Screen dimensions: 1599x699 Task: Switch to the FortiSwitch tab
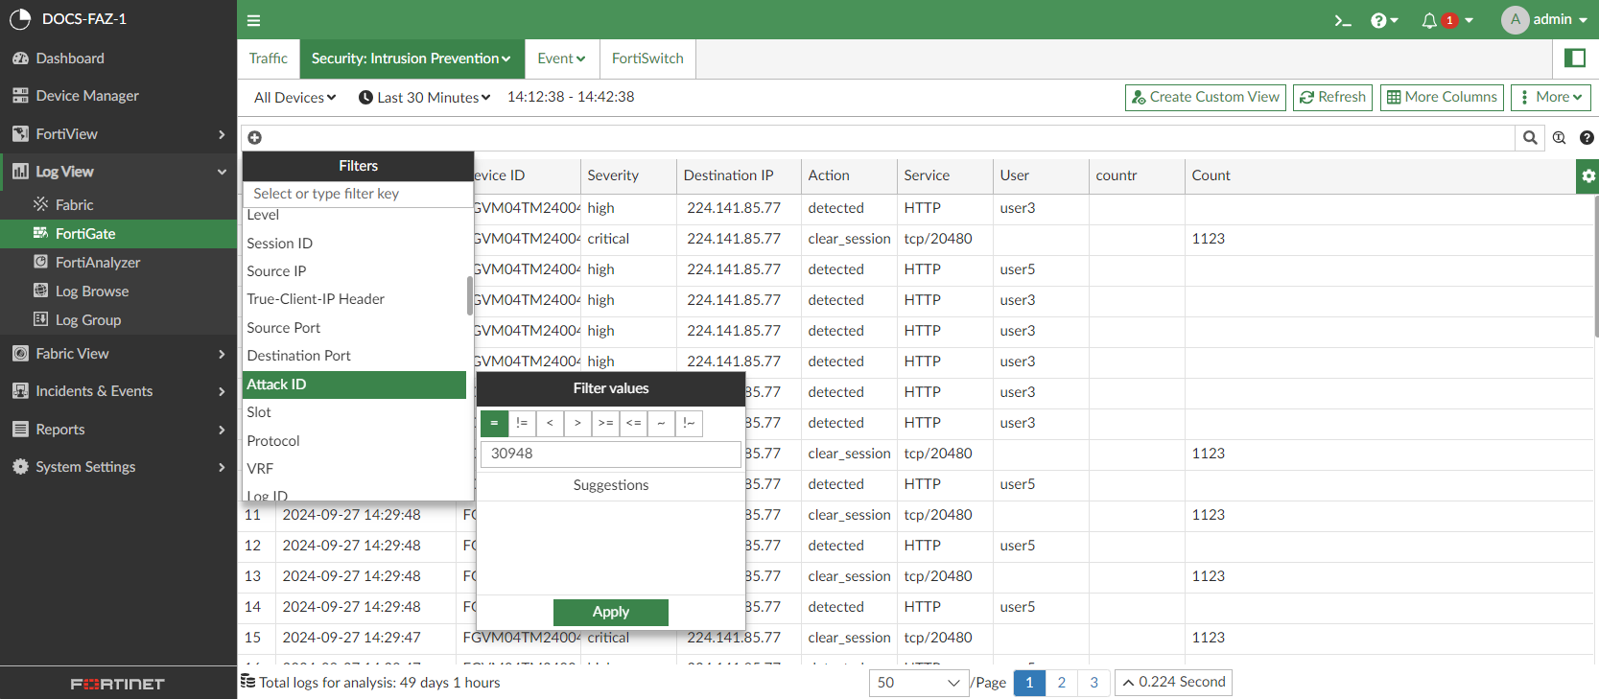[647, 58]
